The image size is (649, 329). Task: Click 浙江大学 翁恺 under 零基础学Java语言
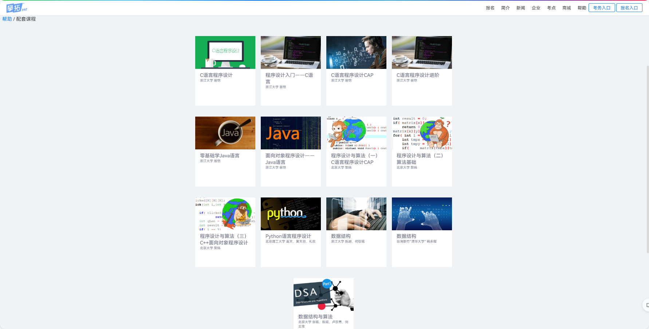[210, 161]
